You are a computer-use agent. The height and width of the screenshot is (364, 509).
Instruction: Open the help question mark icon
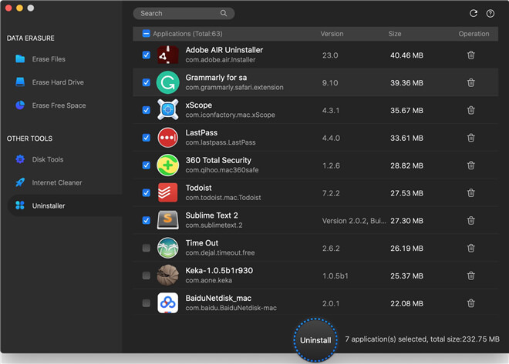[490, 13]
